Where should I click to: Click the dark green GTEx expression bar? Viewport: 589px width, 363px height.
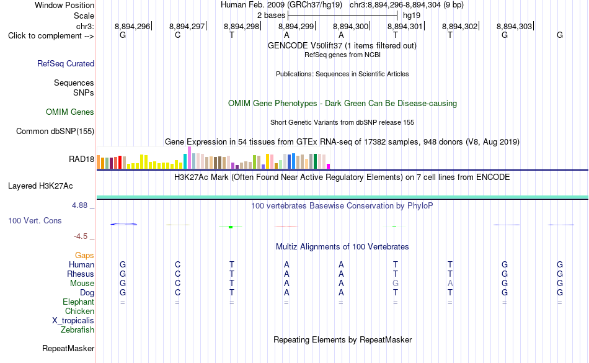pyautogui.click(x=315, y=161)
